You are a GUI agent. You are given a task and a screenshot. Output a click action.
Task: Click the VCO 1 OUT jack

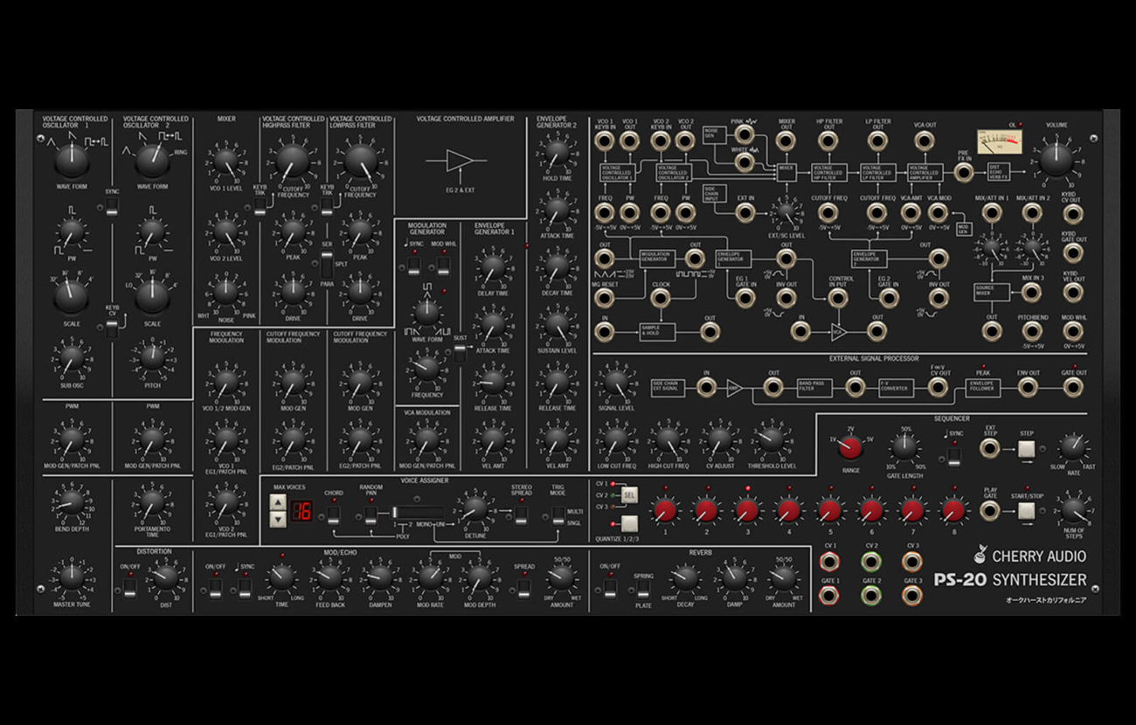tap(629, 141)
